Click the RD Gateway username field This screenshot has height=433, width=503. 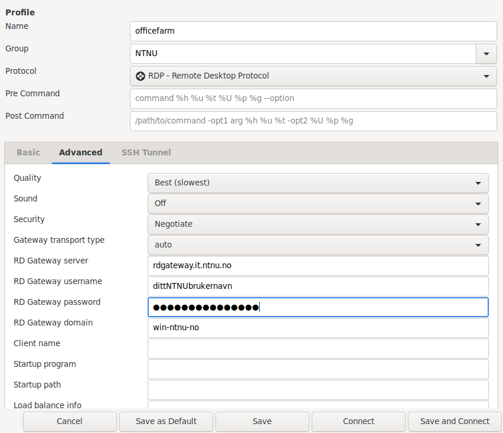318,287
